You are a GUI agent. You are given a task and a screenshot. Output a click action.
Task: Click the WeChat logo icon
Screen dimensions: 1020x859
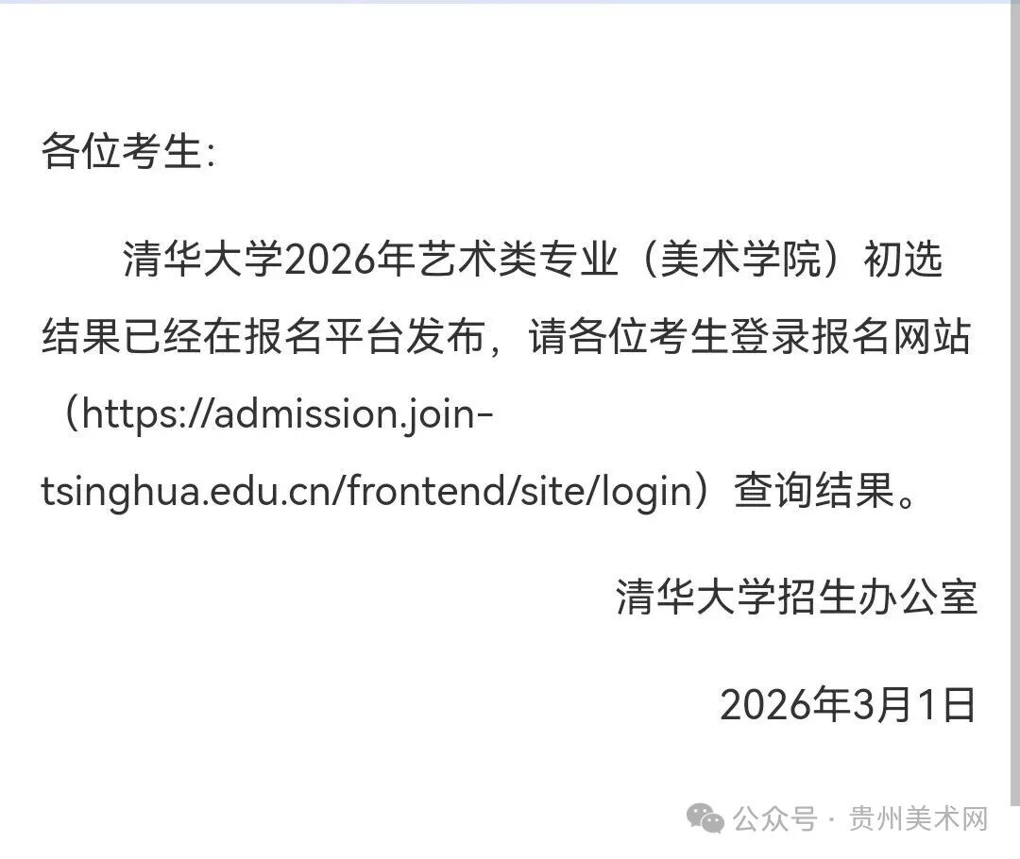[x=705, y=818]
